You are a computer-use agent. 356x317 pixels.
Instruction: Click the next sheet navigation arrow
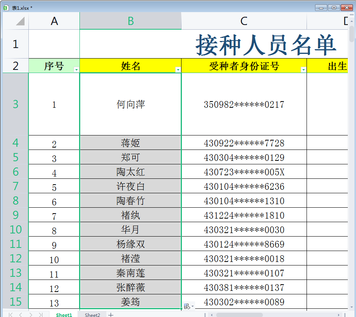tap(30, 314)
